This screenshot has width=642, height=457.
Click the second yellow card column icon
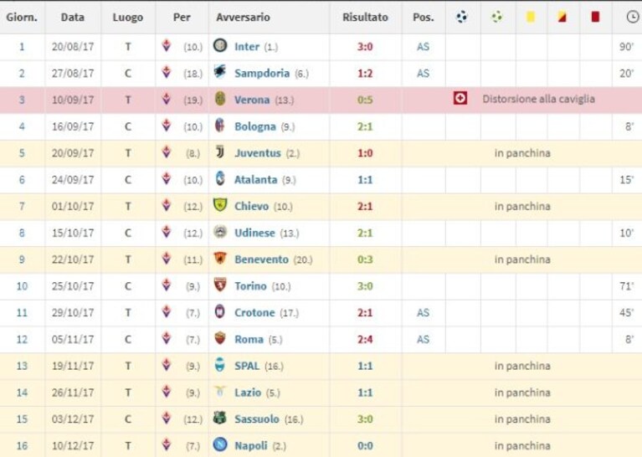[x=562, y=17]
